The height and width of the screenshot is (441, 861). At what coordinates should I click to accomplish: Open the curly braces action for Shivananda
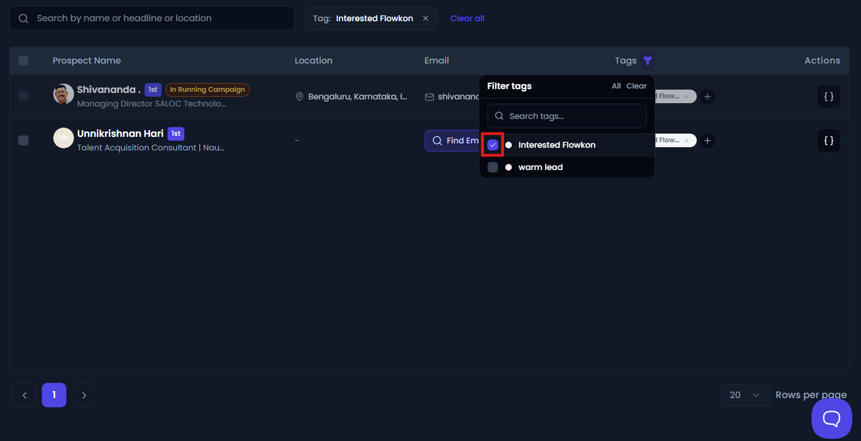(x=829, y=97)
